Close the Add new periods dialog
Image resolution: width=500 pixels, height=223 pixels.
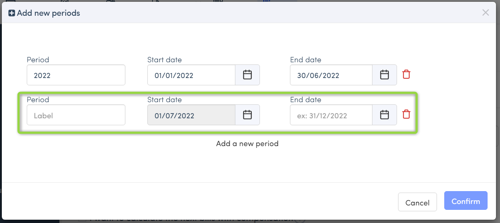pyautogui.click(x=486, y=13)
